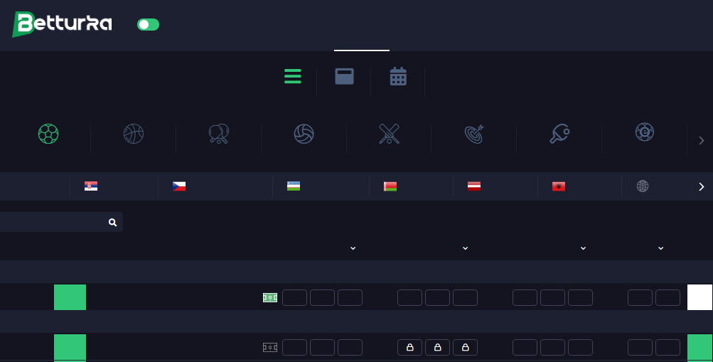Open the calendar view icon
The height and width of the screenshot is (362, 713).
point(398,76)
